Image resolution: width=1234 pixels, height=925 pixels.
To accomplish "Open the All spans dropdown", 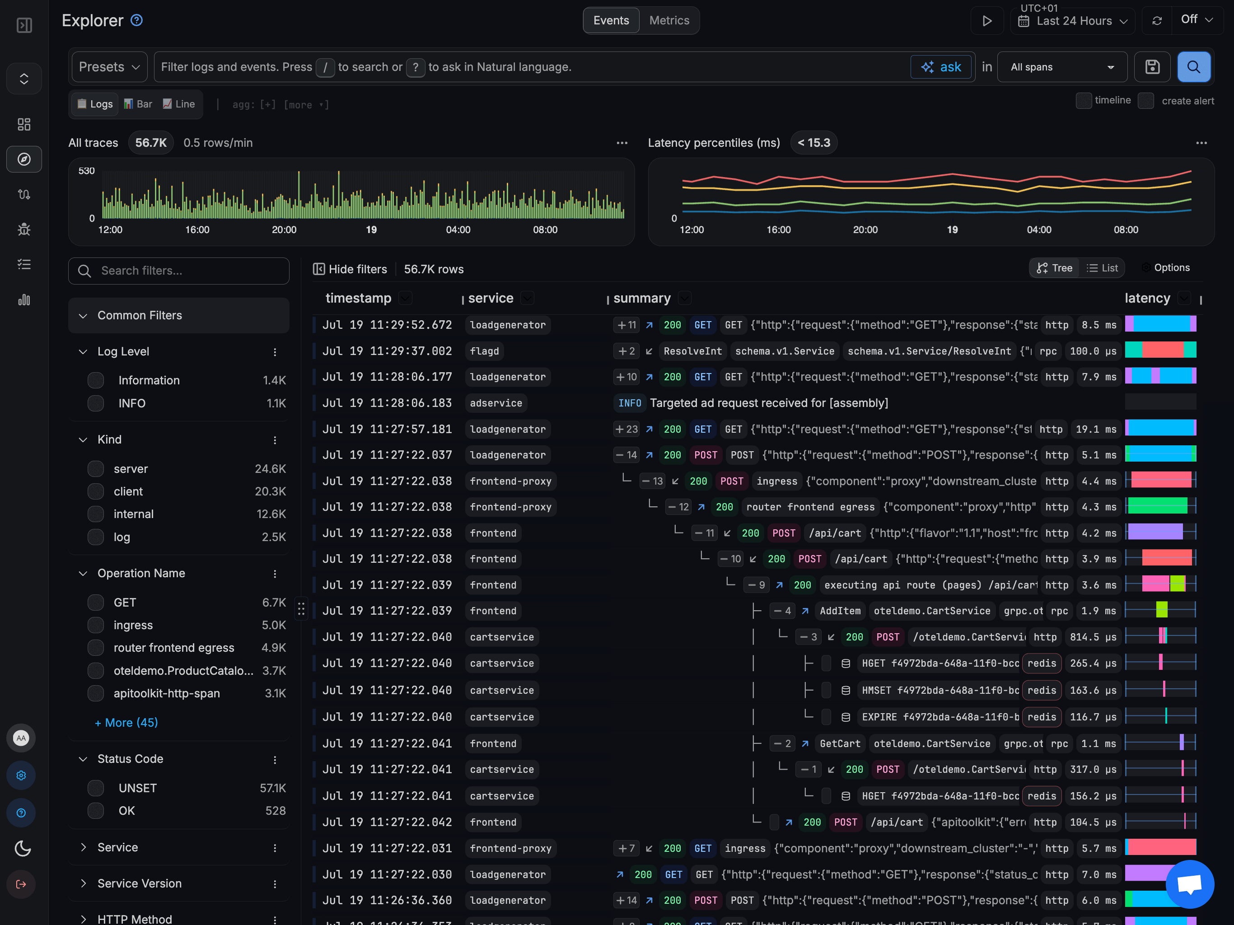I will (1061, 67).
